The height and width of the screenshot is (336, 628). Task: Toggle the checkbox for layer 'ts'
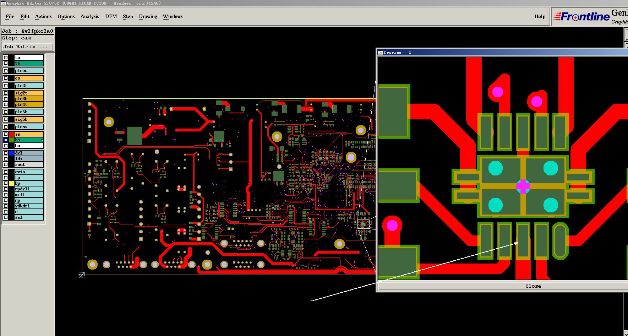[x=6, y=63]
